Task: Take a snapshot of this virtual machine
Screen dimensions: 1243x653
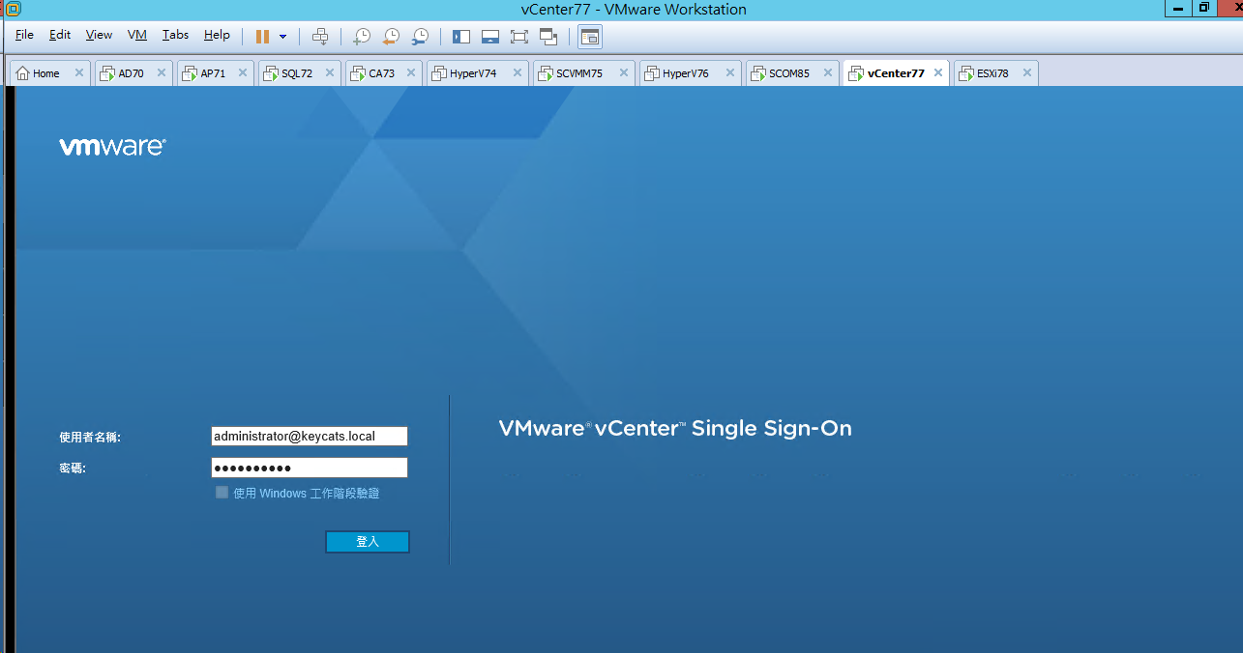Action: coord(361,37)
